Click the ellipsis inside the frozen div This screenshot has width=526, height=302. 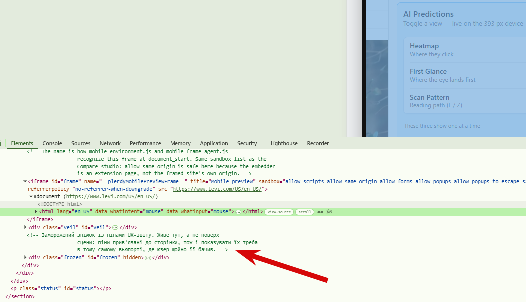pos(148,257)
